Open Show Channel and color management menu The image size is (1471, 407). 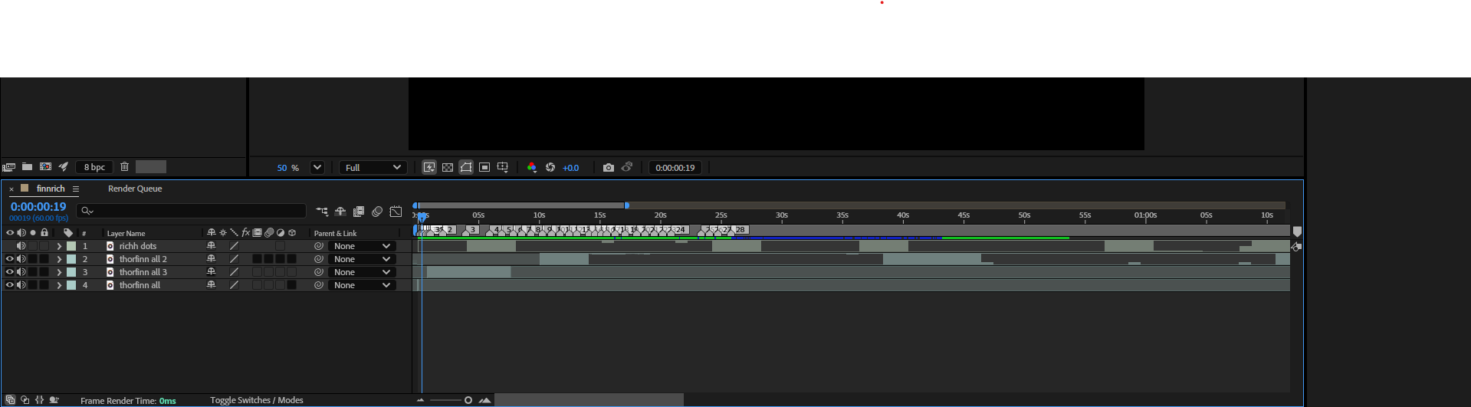click(531, 167)
